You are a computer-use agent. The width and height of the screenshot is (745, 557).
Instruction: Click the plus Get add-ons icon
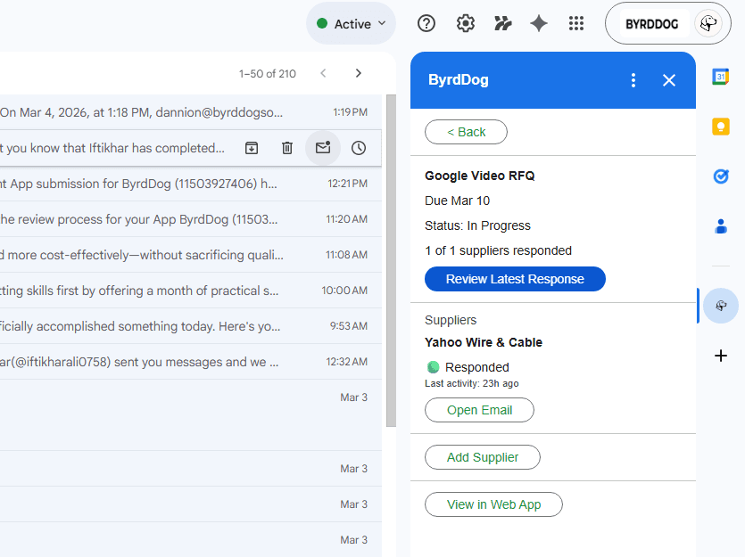[x=720, y=356]
